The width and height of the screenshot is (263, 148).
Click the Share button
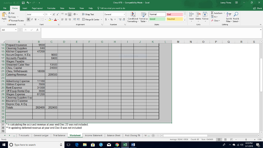(x=257, y=8)
